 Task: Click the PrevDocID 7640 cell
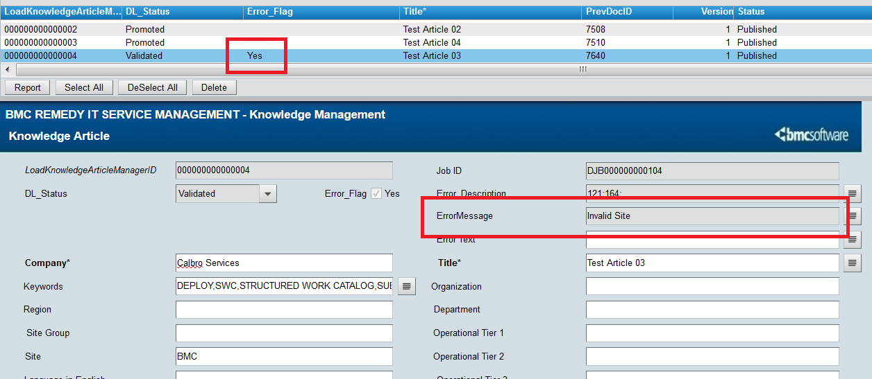(596, 55)
